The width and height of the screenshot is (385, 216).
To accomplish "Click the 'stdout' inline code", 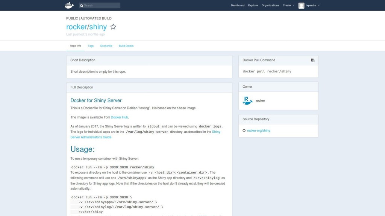I will (153, 126).
